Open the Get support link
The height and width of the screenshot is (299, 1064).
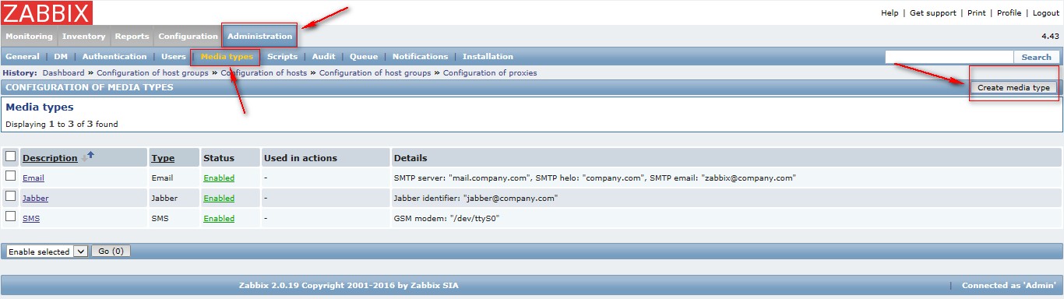[933, 13]
